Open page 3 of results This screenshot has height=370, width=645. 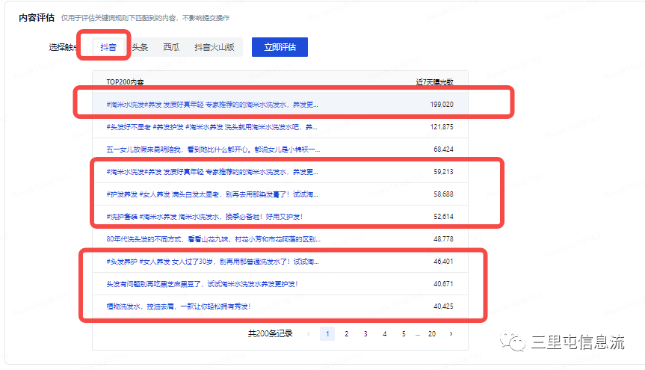click(365, 333)
